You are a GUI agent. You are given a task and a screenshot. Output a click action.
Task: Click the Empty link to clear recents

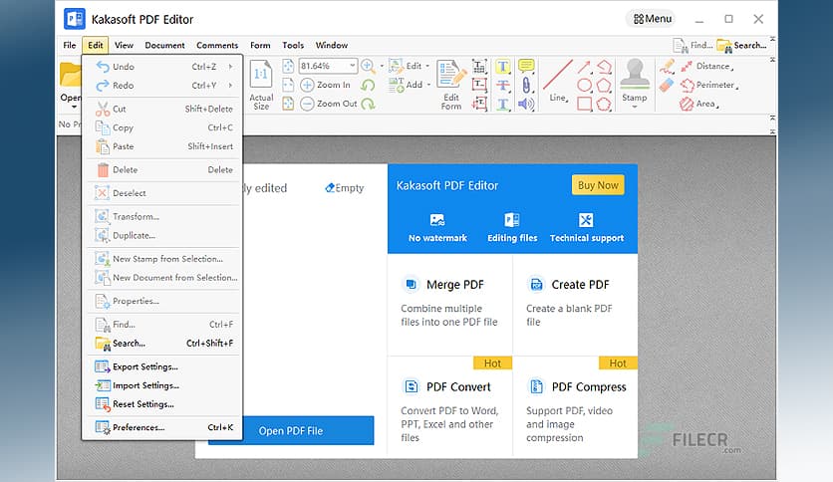pos(345,188)
